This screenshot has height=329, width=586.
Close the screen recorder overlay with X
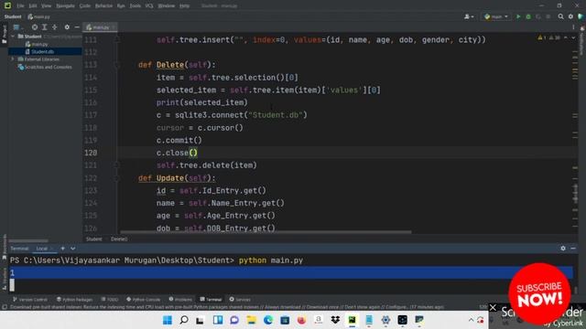[493, 308]
